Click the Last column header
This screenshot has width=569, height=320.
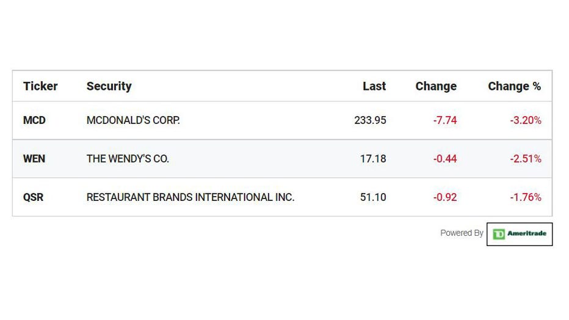(374, 86)
